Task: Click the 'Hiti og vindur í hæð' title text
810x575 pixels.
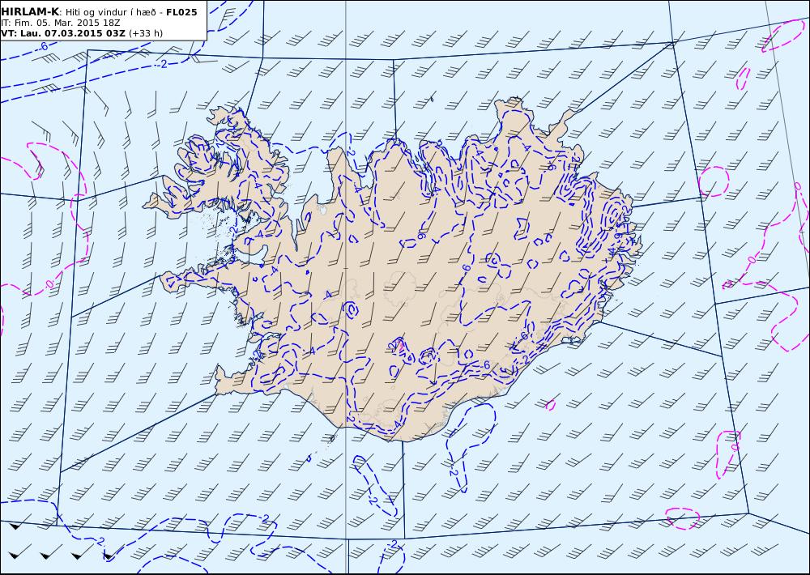Action: tap(110, 12)
